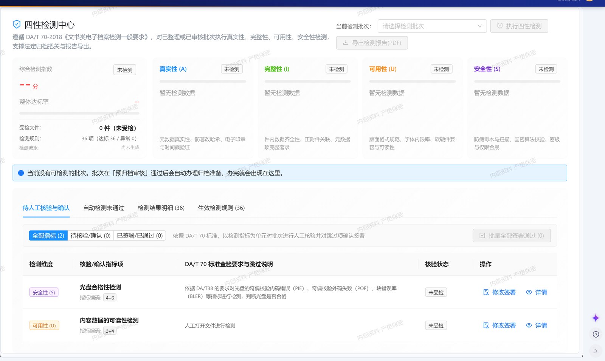605x361 pixels.
Task: Switch to 待人工核验与确认 tab
Action: click(x=46, y=208)
